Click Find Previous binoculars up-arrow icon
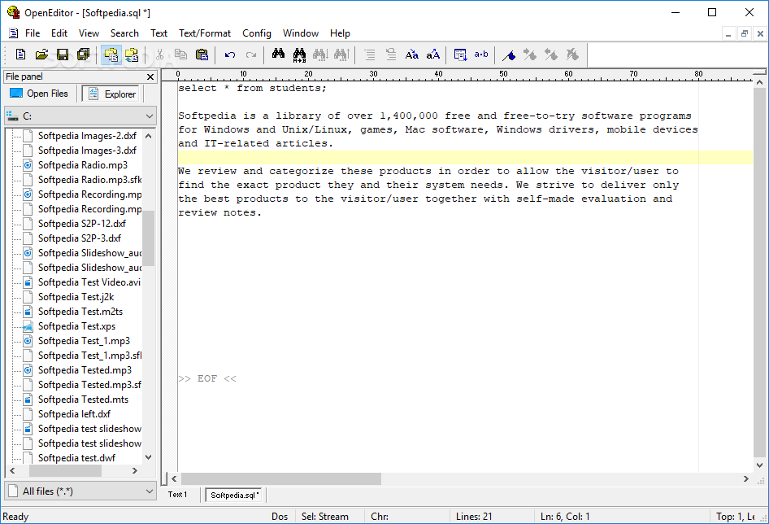 tap(341, 55)
